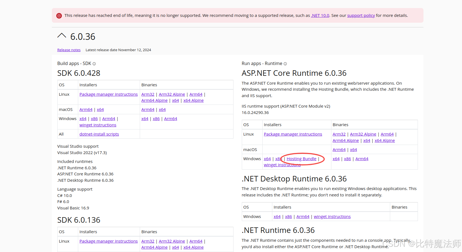Select the SDK 6.0.428 heading text
Image resolution: width=462 pixels, height=252 pixels.
tap(79, 73)
